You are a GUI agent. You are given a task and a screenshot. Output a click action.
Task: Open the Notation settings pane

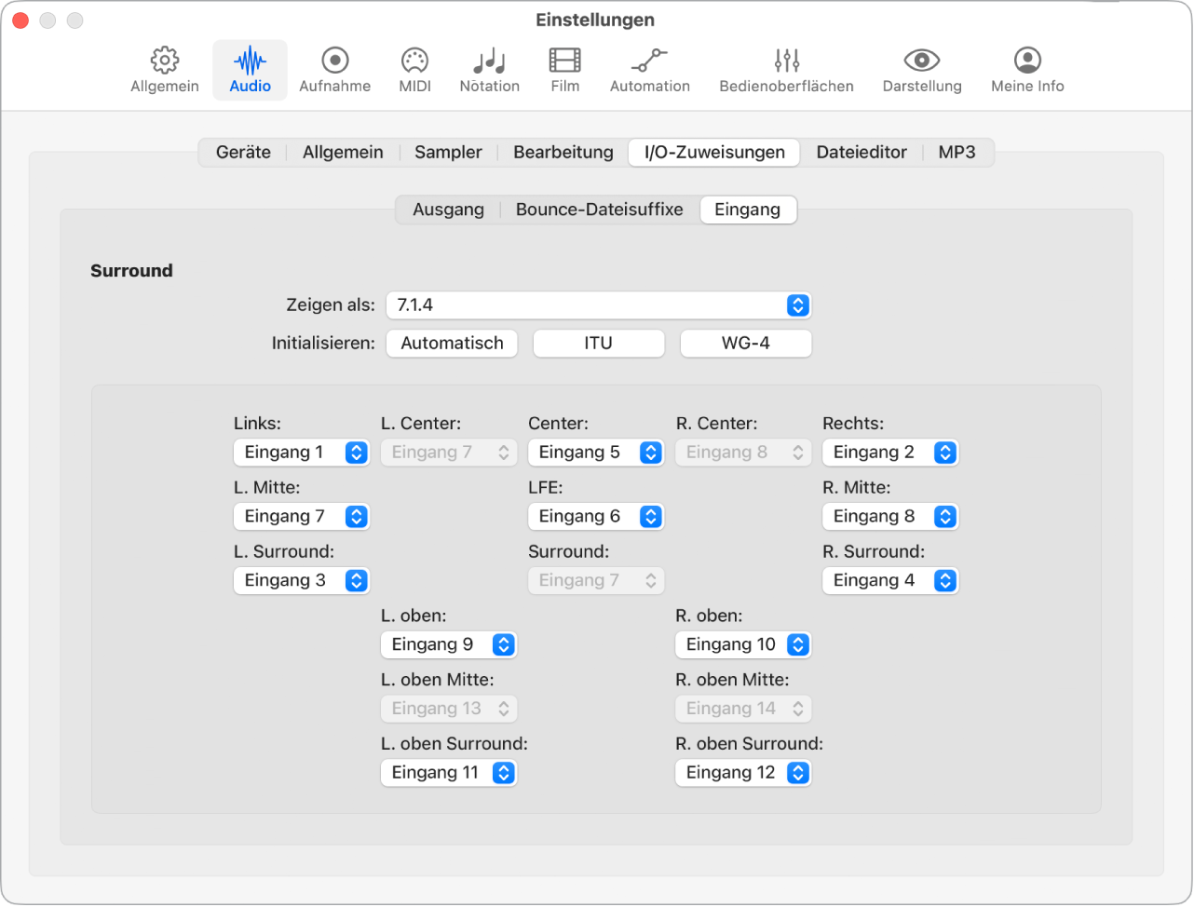click(489, 71)
